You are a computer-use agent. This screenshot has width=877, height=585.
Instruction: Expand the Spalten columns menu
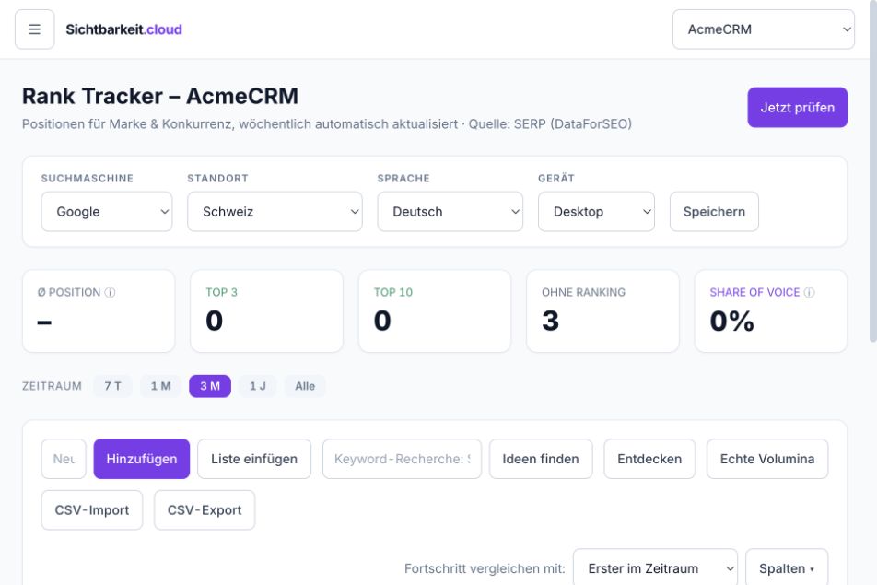(787, 568)
